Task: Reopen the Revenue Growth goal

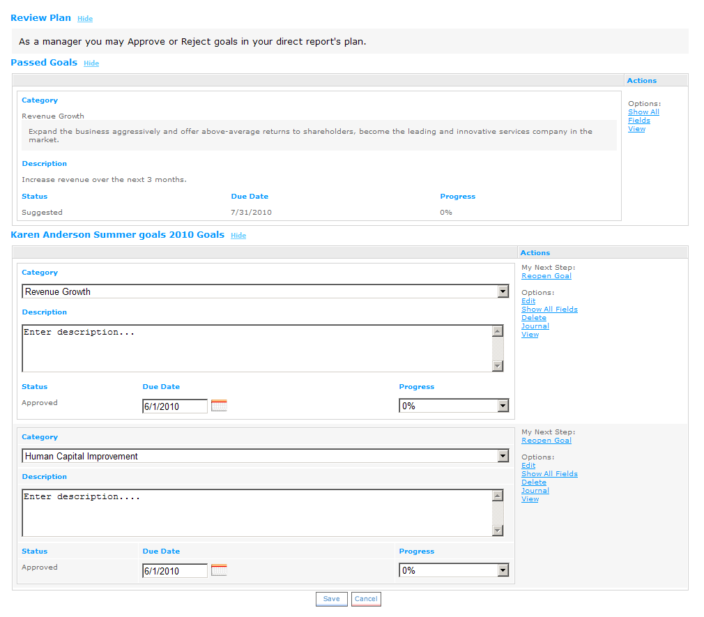Action: [x=546, y=275]
